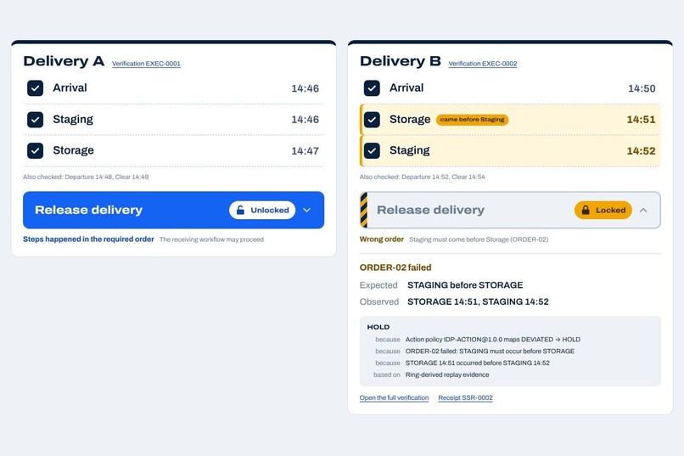
Task: Toggle the Staging checkbox in Delivery B
Action: coord(372,150)
